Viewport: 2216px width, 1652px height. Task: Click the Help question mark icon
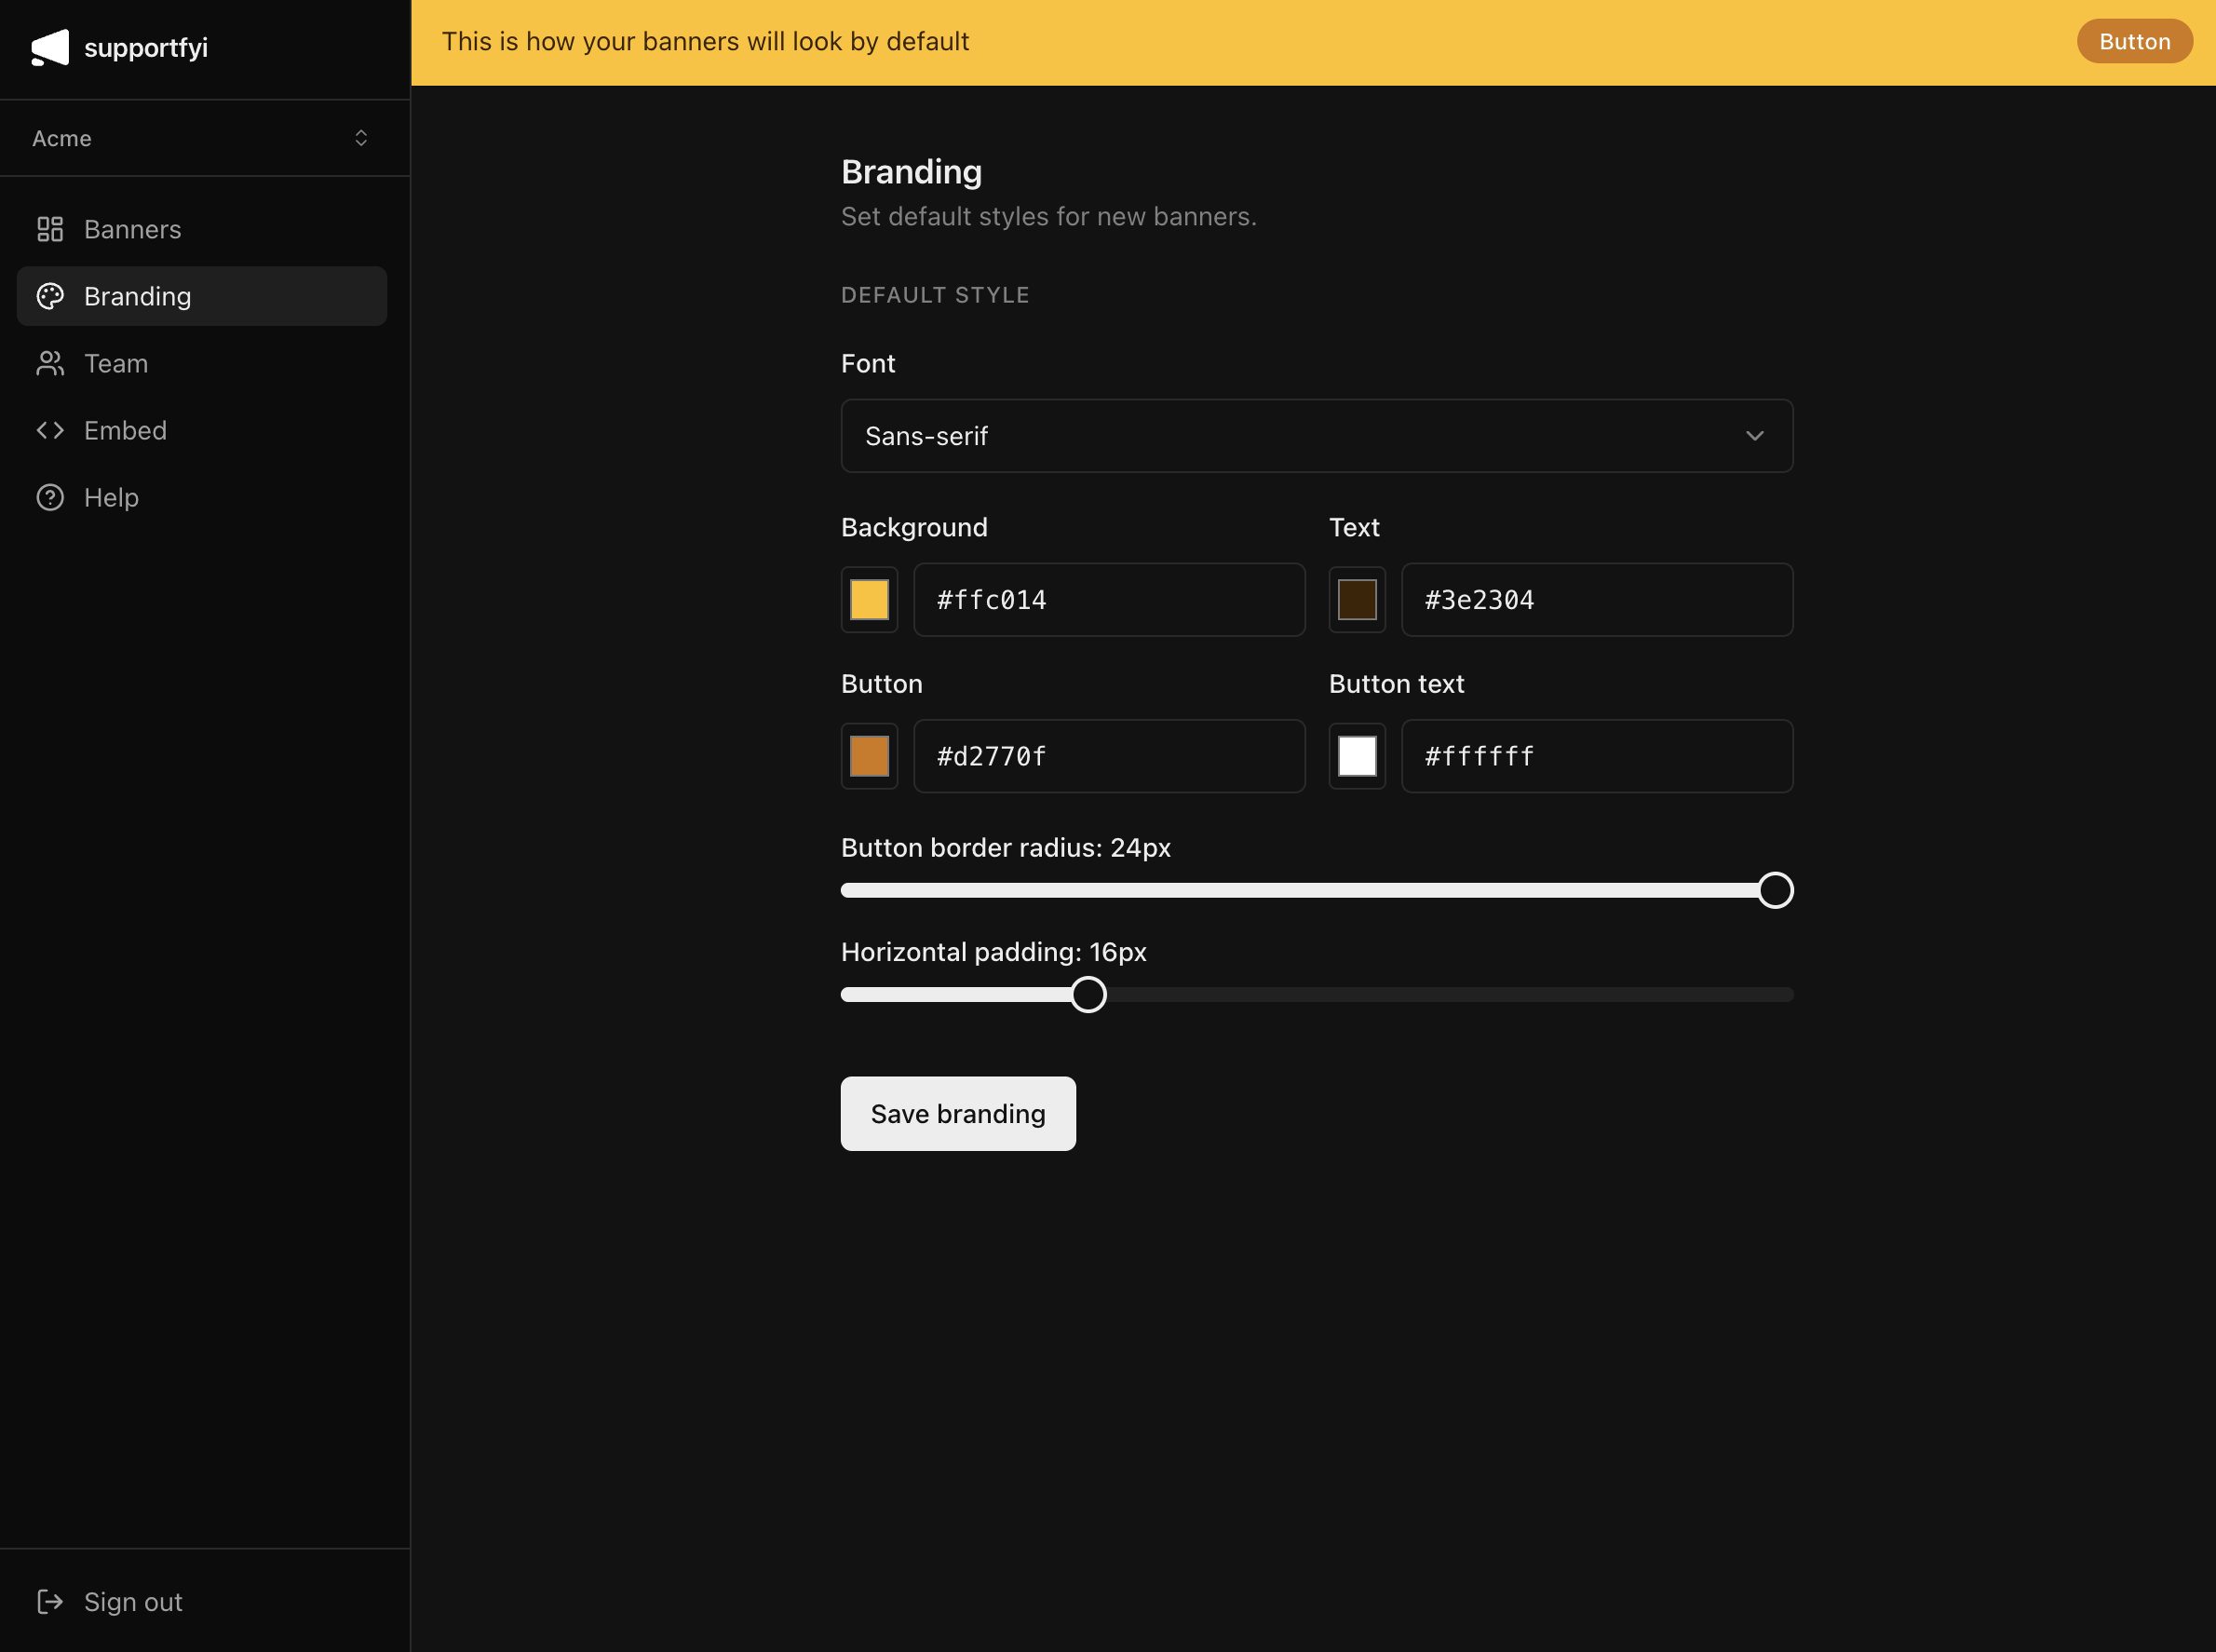pyautogui.click(x=50, y=497)
